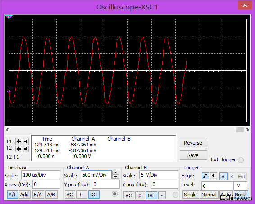Image resolution: width=255 pixels, height=204 pixels.
Task: Open the trigger level V unit box
Action: (241, 186)
